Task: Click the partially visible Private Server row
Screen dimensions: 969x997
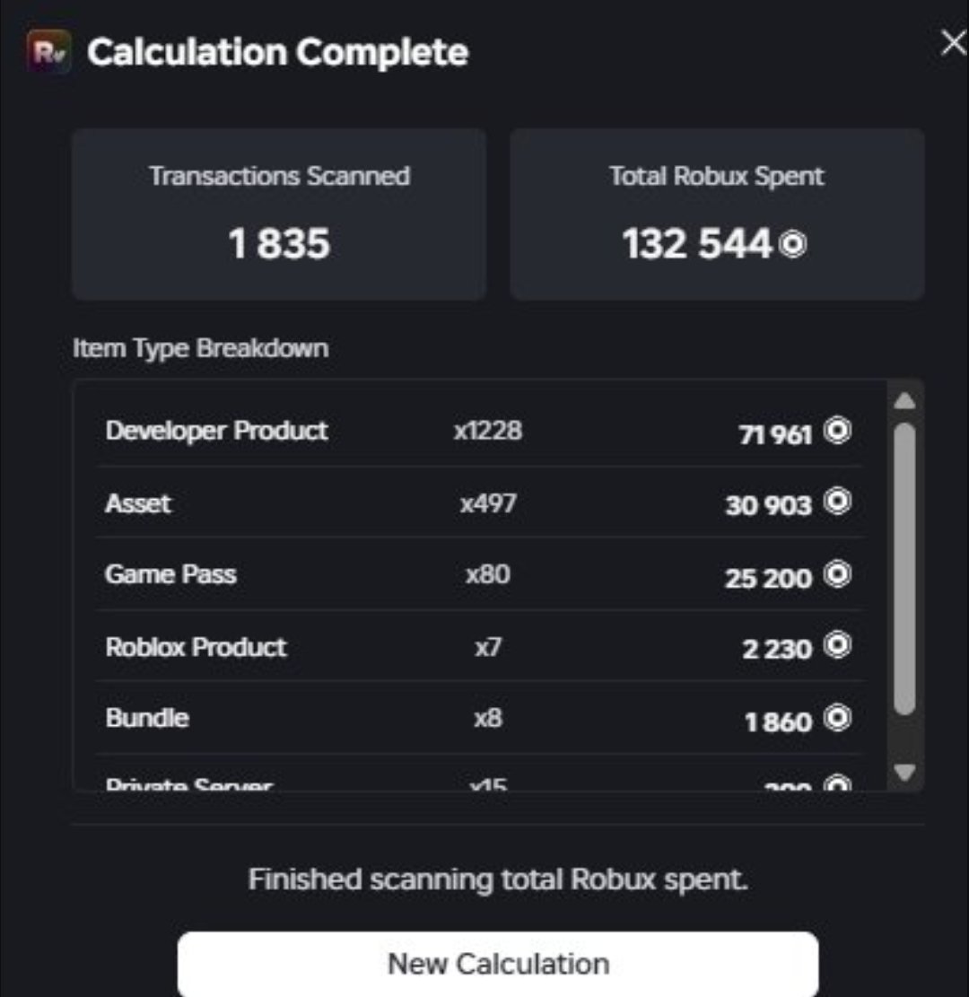Action: 479,783
